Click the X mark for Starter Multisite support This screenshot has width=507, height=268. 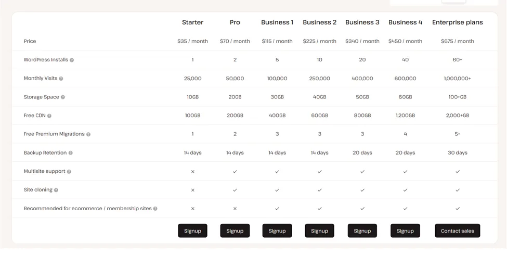(x=193, y=172)
